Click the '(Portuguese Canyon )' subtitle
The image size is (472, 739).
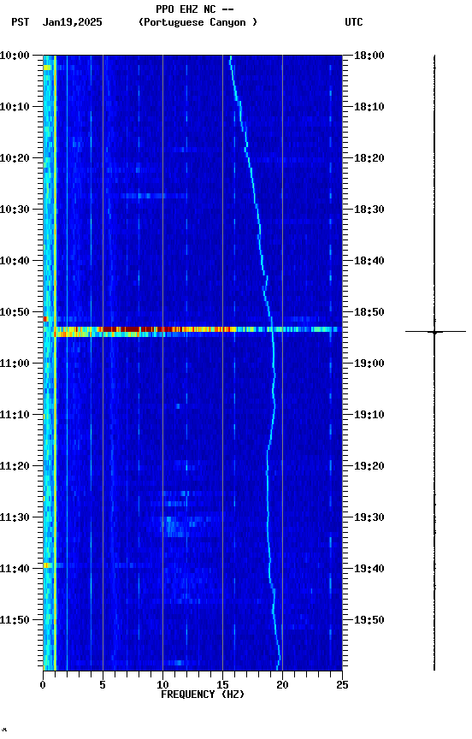198,22
